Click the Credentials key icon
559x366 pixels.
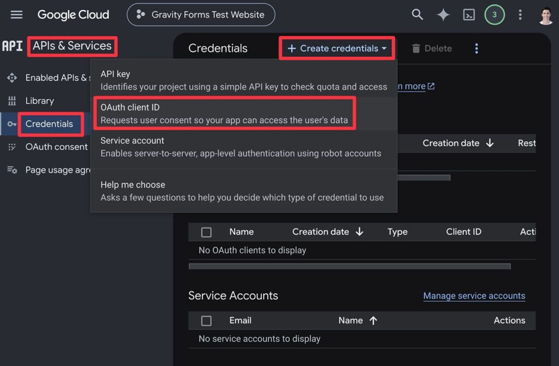tap(12, 124)
